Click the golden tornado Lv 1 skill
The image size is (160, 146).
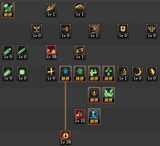tap(123, 74)
